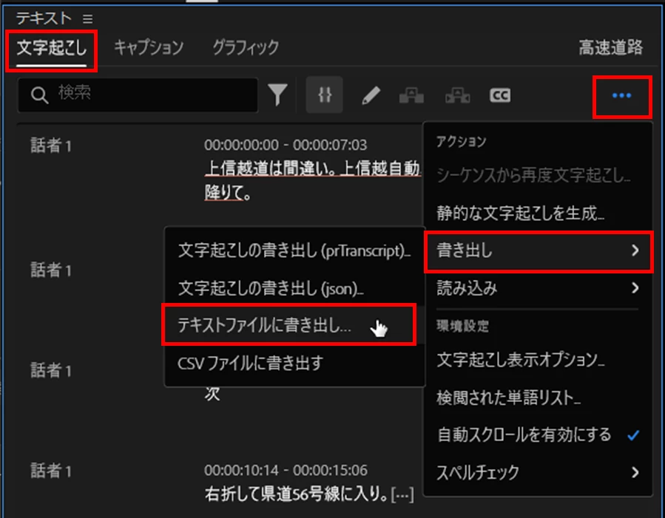
Task: Choose 文字起こしの書き出し (prTranscript)
Action: point(294,251)
